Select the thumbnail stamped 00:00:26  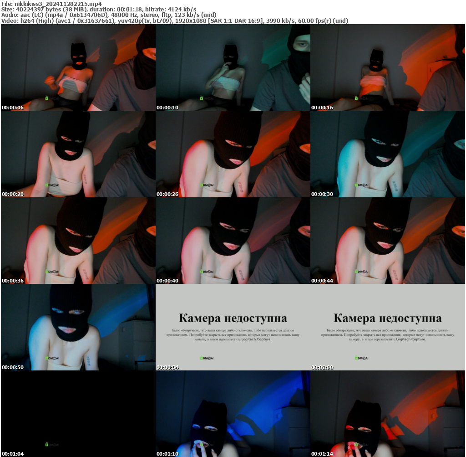point(233,154)
